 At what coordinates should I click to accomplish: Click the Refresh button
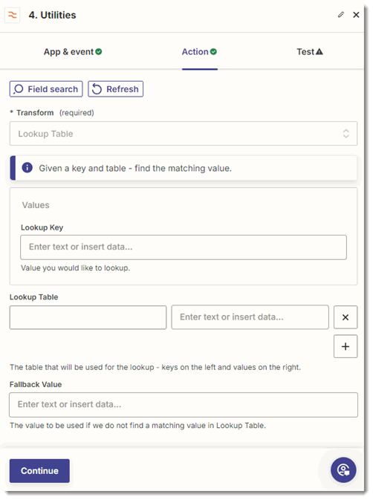tap(115, 89)
